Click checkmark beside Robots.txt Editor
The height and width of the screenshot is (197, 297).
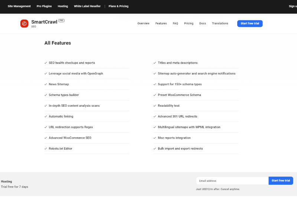pyautogui.click(x=46, y=149)
